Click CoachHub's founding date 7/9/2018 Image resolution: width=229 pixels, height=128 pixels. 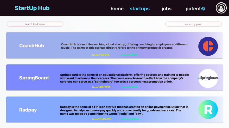(100, 55)
